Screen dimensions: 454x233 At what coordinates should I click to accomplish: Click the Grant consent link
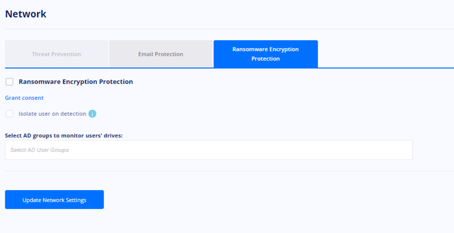coord(24,98)
